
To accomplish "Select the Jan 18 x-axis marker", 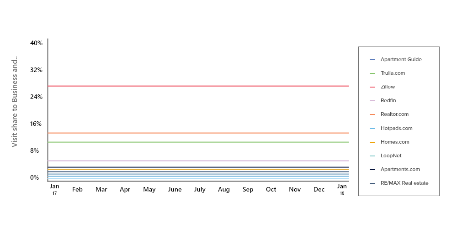I will 342,189.
